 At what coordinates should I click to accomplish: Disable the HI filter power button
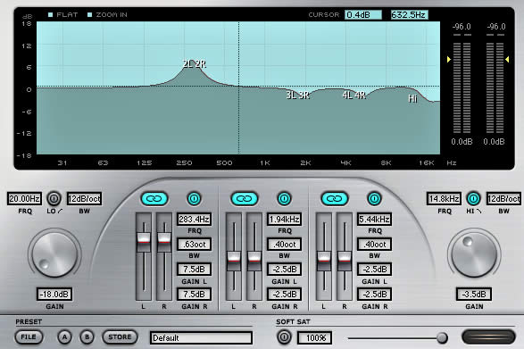point(473,198)
